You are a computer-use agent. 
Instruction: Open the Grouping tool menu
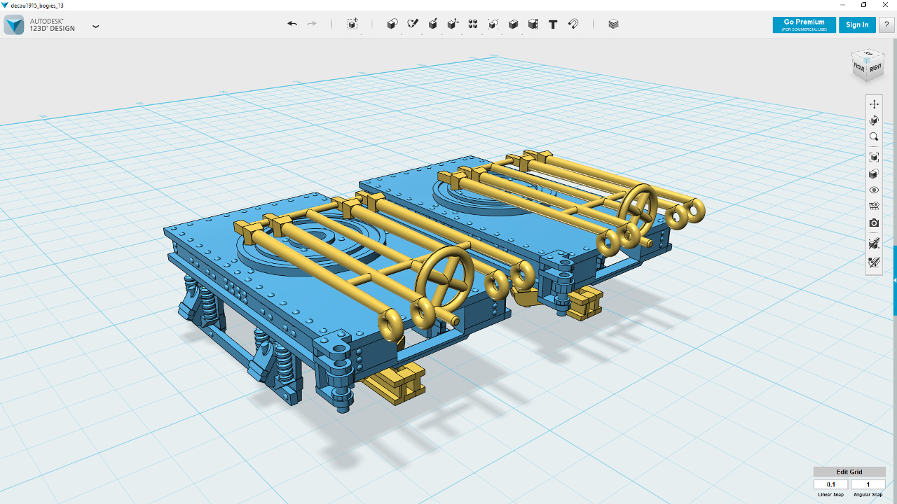pyautogui.click(x=493, y=24)
